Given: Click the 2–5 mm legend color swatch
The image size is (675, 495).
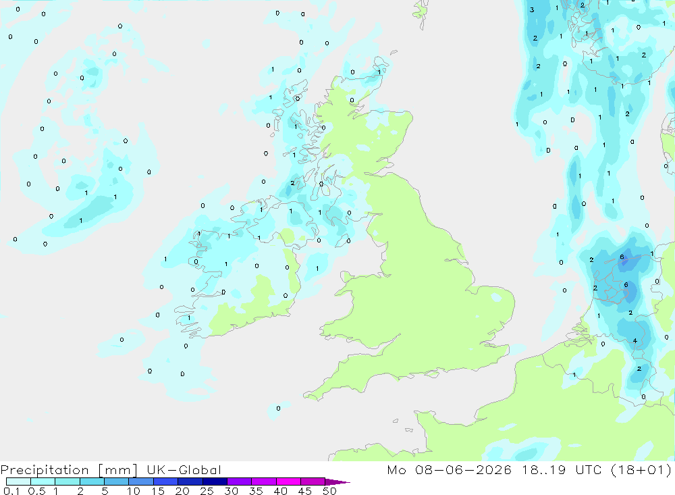Looking at the screenshot, I should click(92, 481).
